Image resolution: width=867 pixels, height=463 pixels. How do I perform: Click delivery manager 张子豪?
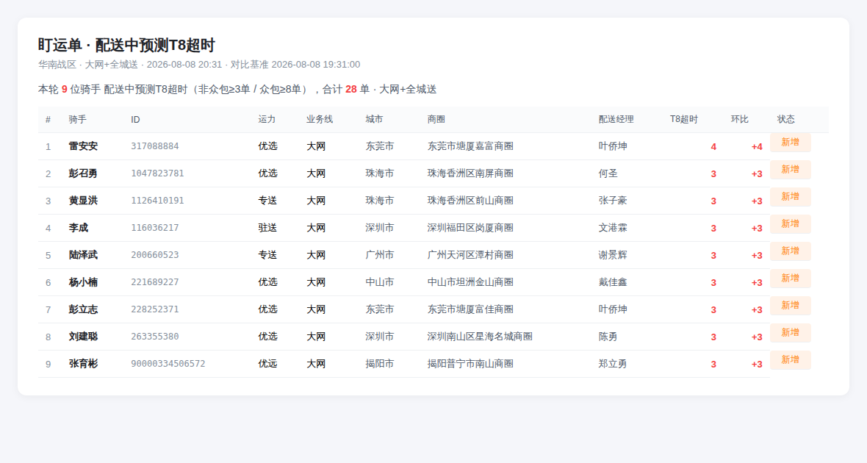tap(613, 200)
